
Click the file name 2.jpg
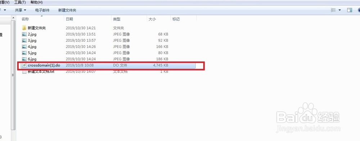(x=32, y=34)
